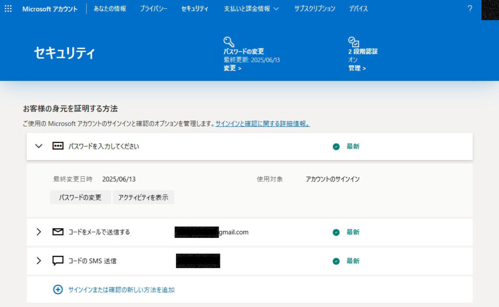
Task: Click the password dots icon in first row
Action: point(58,146)
